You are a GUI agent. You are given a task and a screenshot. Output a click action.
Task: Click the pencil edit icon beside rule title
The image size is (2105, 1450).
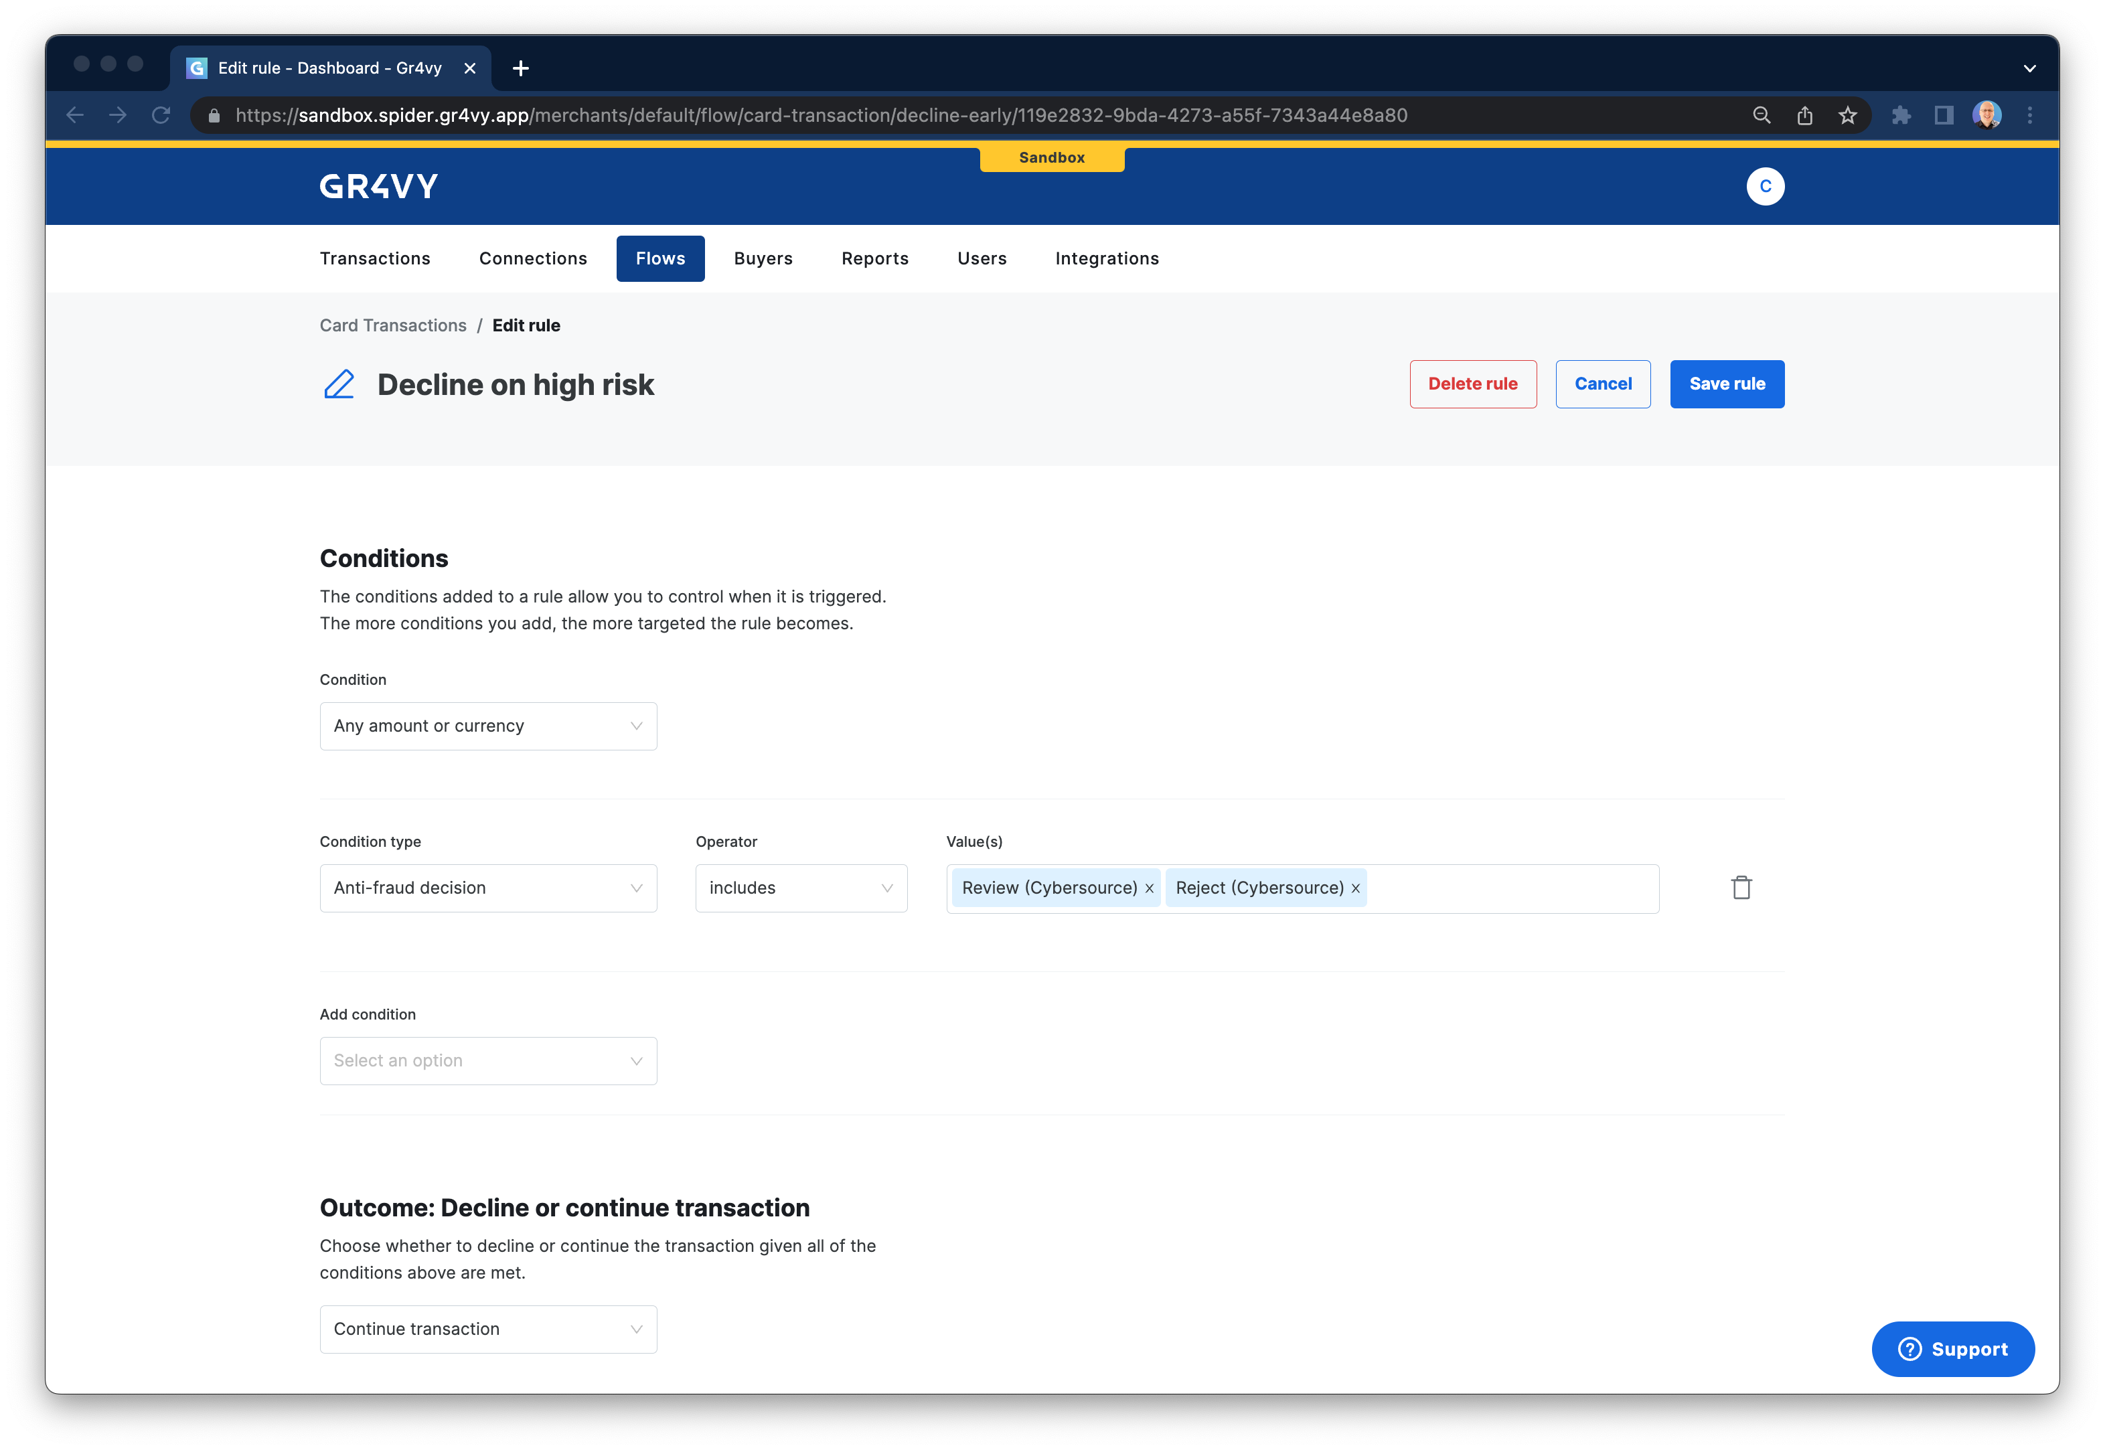(x=339, y=384)
